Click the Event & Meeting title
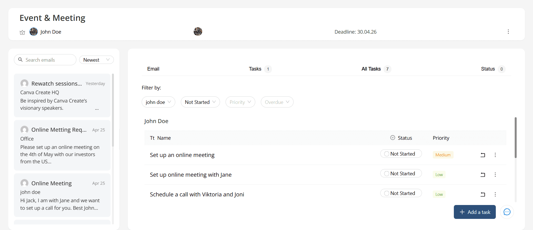 52,18
